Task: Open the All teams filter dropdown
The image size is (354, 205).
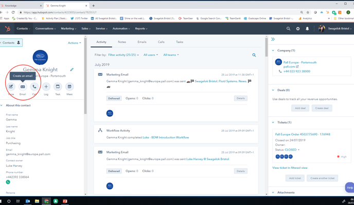Action: [x=171, y=55]
